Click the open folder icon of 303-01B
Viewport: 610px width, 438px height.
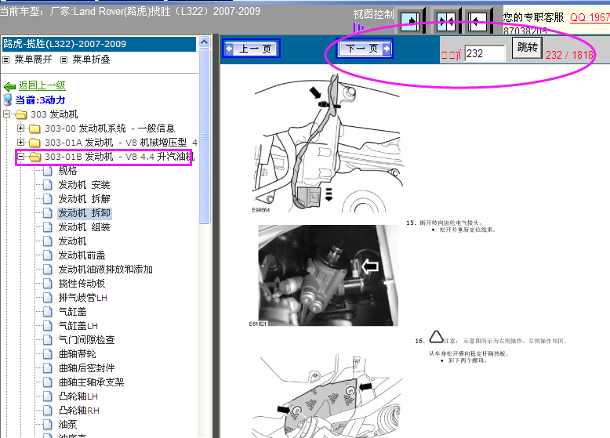pyautogui.click(x=35, y=157)
